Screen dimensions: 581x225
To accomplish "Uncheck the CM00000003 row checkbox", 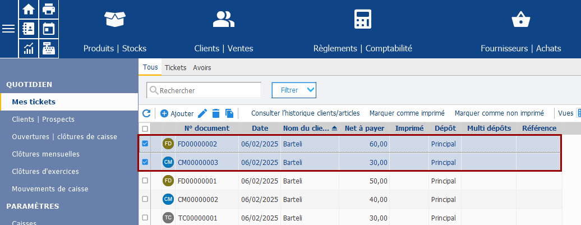I will [x=145, y=162].
